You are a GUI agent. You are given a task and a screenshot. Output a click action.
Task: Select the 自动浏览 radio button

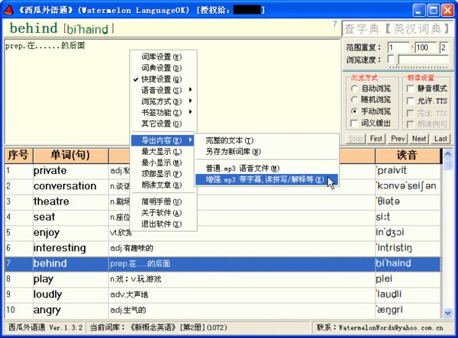coord(354,89)
